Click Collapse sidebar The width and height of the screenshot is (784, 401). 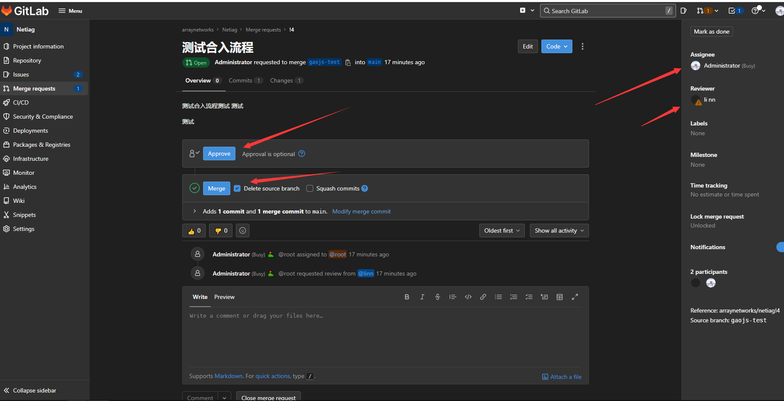34,390
